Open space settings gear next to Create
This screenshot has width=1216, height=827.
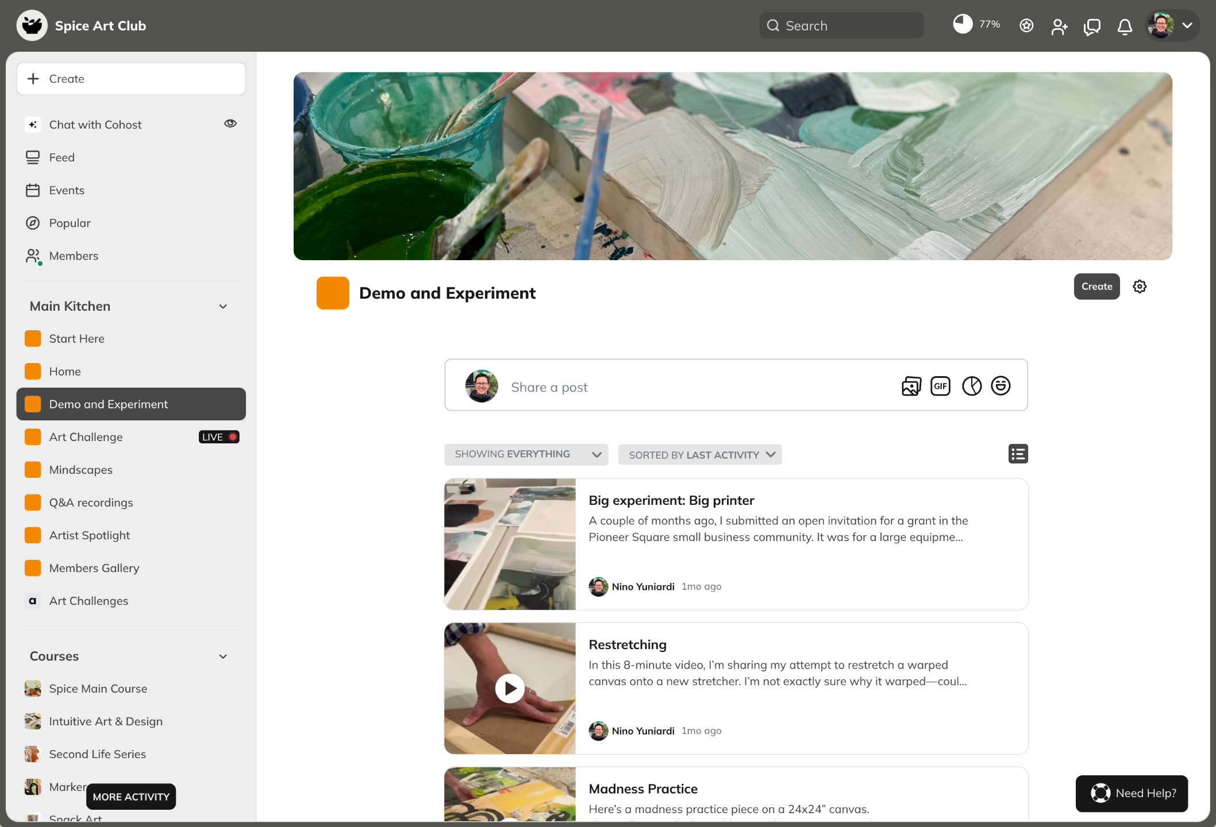pos(1140,287)
